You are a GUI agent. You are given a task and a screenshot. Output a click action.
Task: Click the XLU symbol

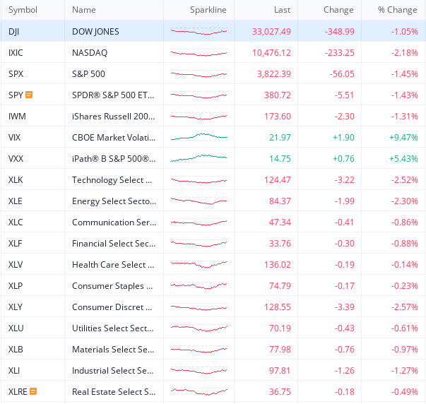pos(16,328)
